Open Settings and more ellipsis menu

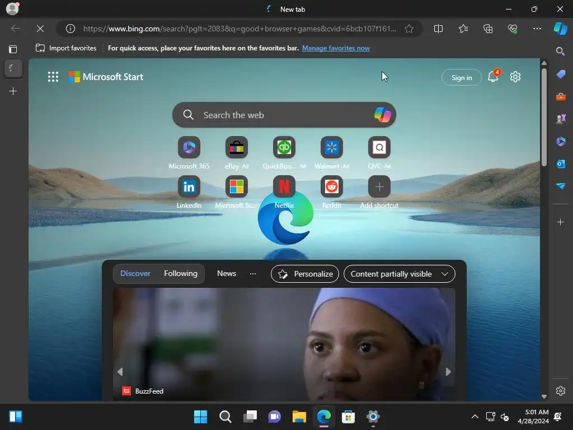(537, 29)
